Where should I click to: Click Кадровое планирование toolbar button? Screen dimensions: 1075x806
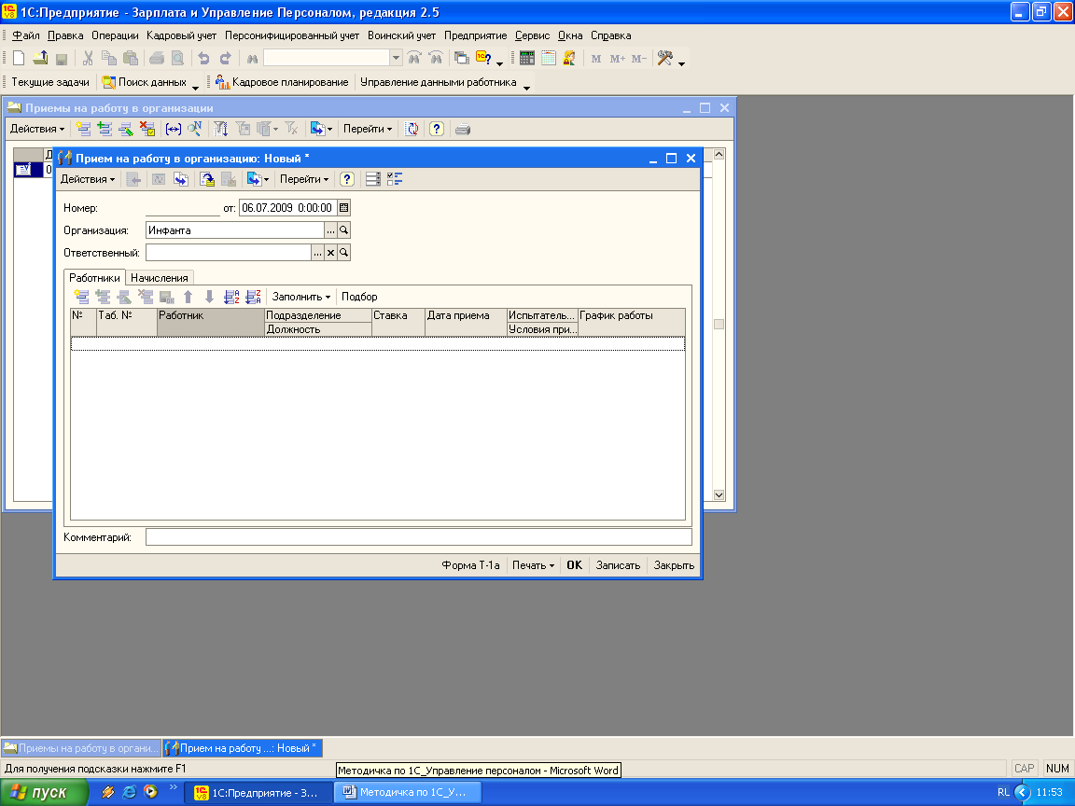pos(283,82)
